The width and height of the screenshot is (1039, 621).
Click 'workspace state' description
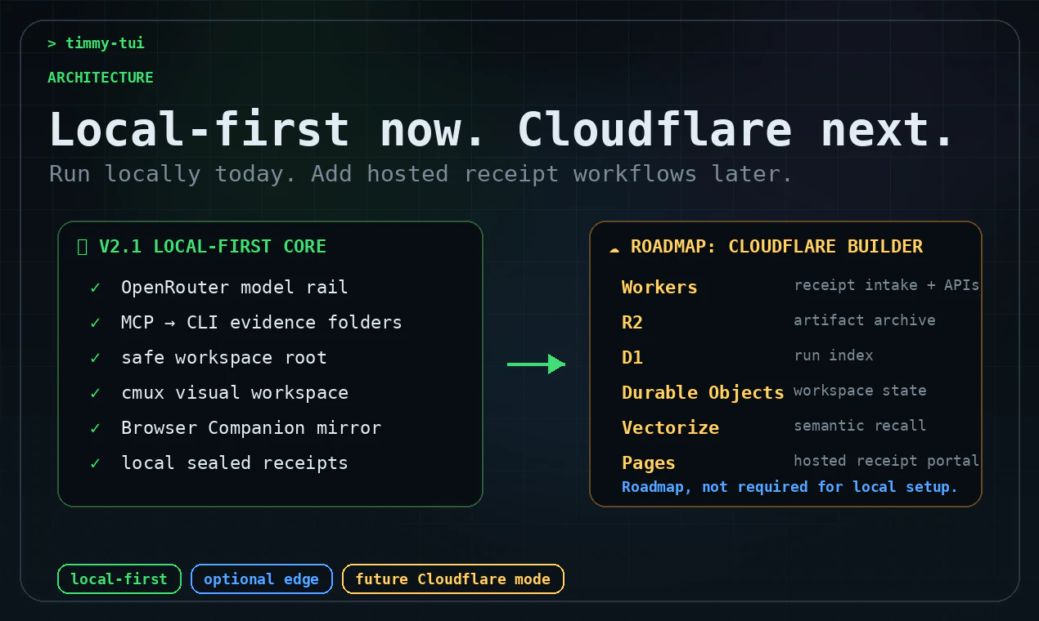click(860, 391)
